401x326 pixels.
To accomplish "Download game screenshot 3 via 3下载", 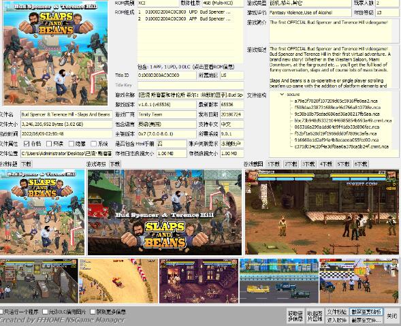I will pos(308,164).
